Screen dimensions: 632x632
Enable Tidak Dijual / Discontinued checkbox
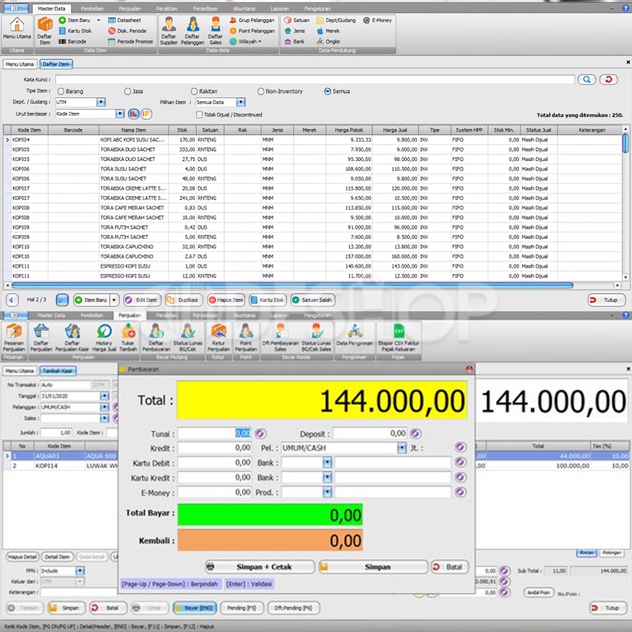[199, 114]
